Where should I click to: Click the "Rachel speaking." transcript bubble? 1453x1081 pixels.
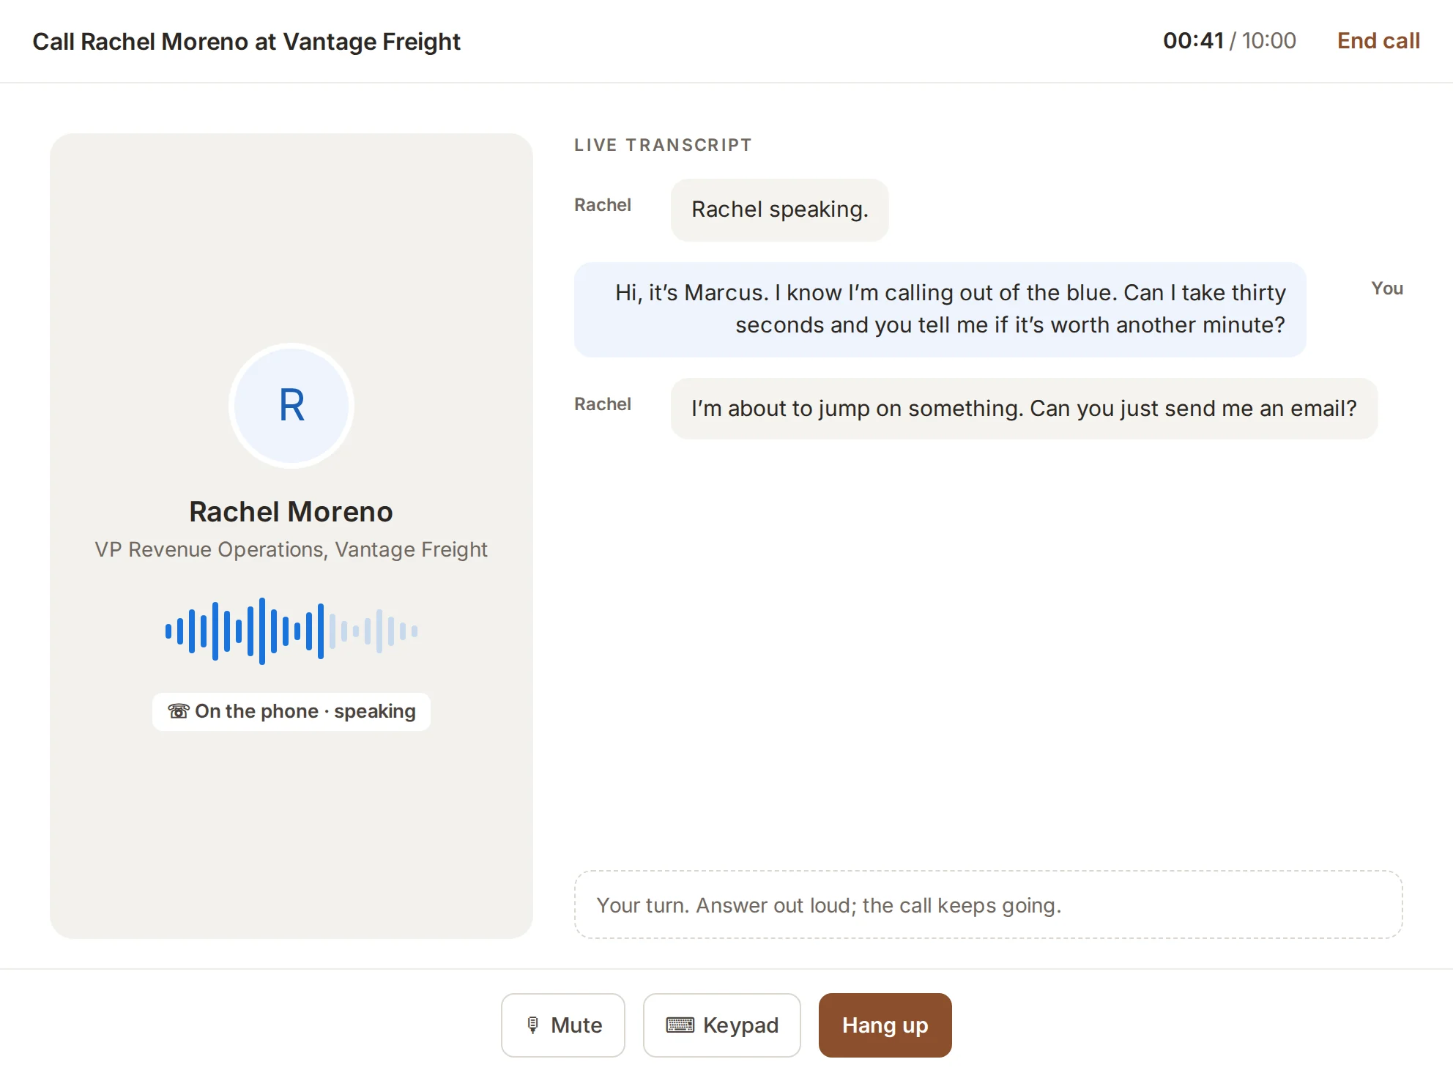tap(779, 209)
